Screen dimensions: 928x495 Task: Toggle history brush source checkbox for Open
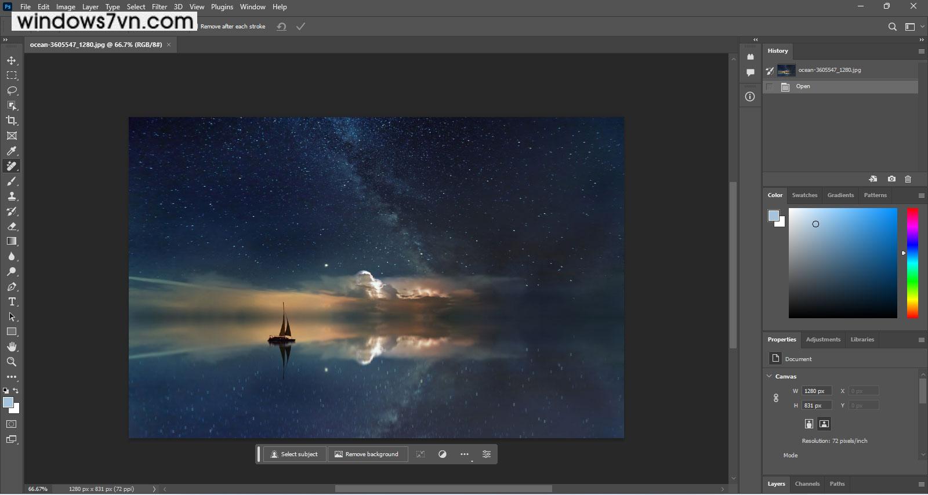[770, 87]
